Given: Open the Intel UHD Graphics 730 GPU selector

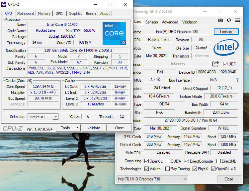Looking at the screenshot, I should [x=152, y=179].
